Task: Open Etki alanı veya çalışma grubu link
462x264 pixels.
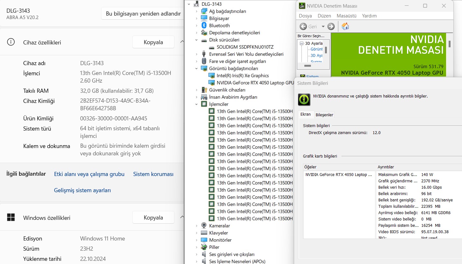Action: point(89,174)
